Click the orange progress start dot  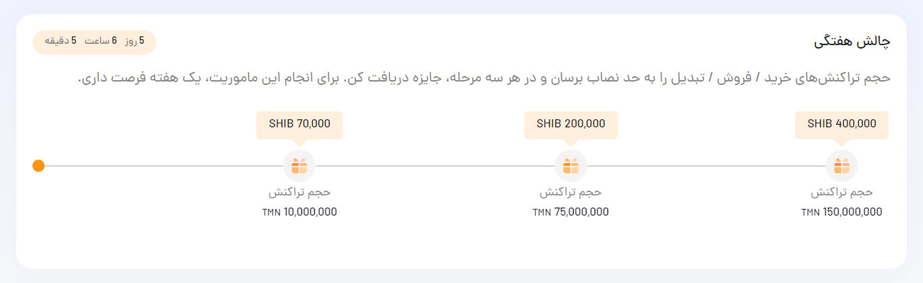tap(39, 166)
